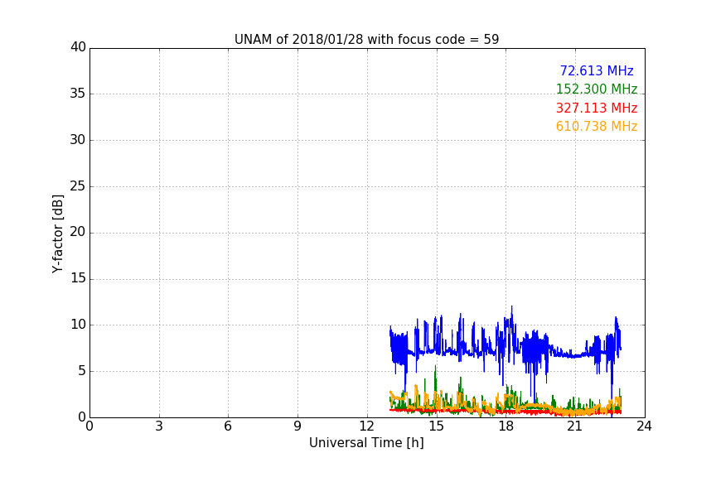Viewport: 716px width, 477px height.
Task: Click the 18 tick on the x-axis
Action: click(506, 426)
